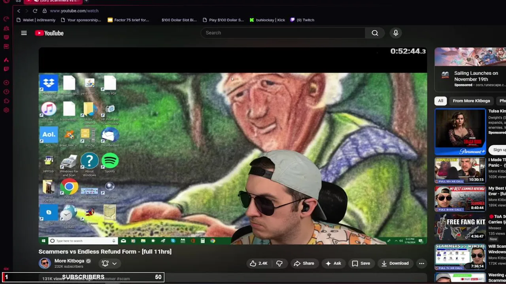The width and height of the screenshot is (506, 284).
Task: Open the YouTube hamburger guide menu
Action: click(x=24, y=33)
